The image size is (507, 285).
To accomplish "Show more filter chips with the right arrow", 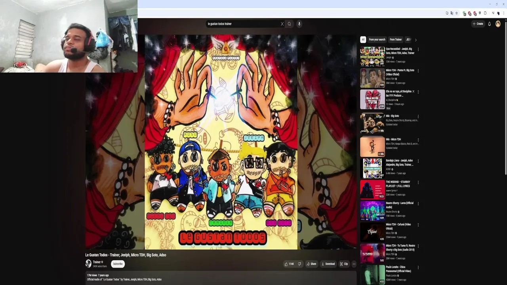I will coord(416,40).
